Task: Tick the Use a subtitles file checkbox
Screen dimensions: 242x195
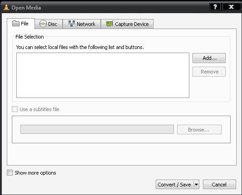Action: (15, 109)
